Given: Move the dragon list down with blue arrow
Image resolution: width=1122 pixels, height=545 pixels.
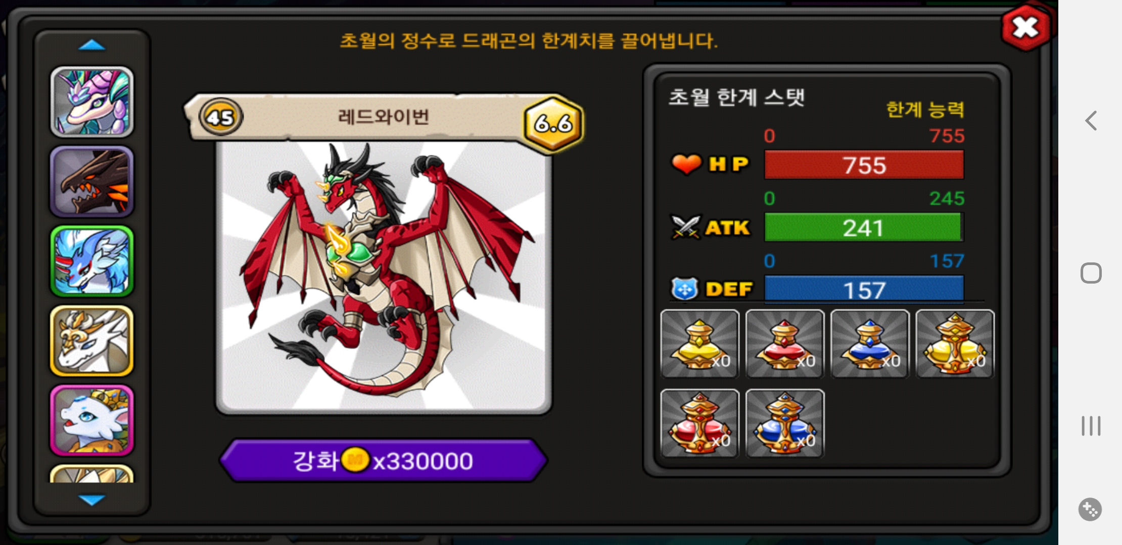Looking at the screenshot, I should (92, 500).
